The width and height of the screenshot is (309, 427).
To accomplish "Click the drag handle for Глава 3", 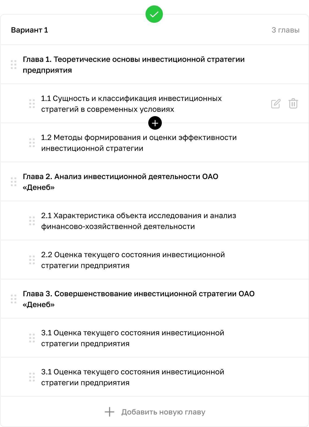I will [x=14, y=299].
